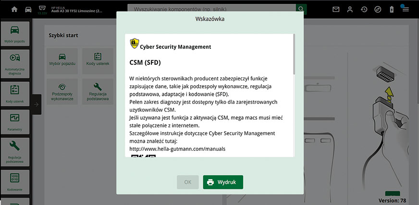Screen dimensions: 419x205
Task: Expand the sidebar with the arrow handle
Action: pyautogui.click(x=37, y=104)
